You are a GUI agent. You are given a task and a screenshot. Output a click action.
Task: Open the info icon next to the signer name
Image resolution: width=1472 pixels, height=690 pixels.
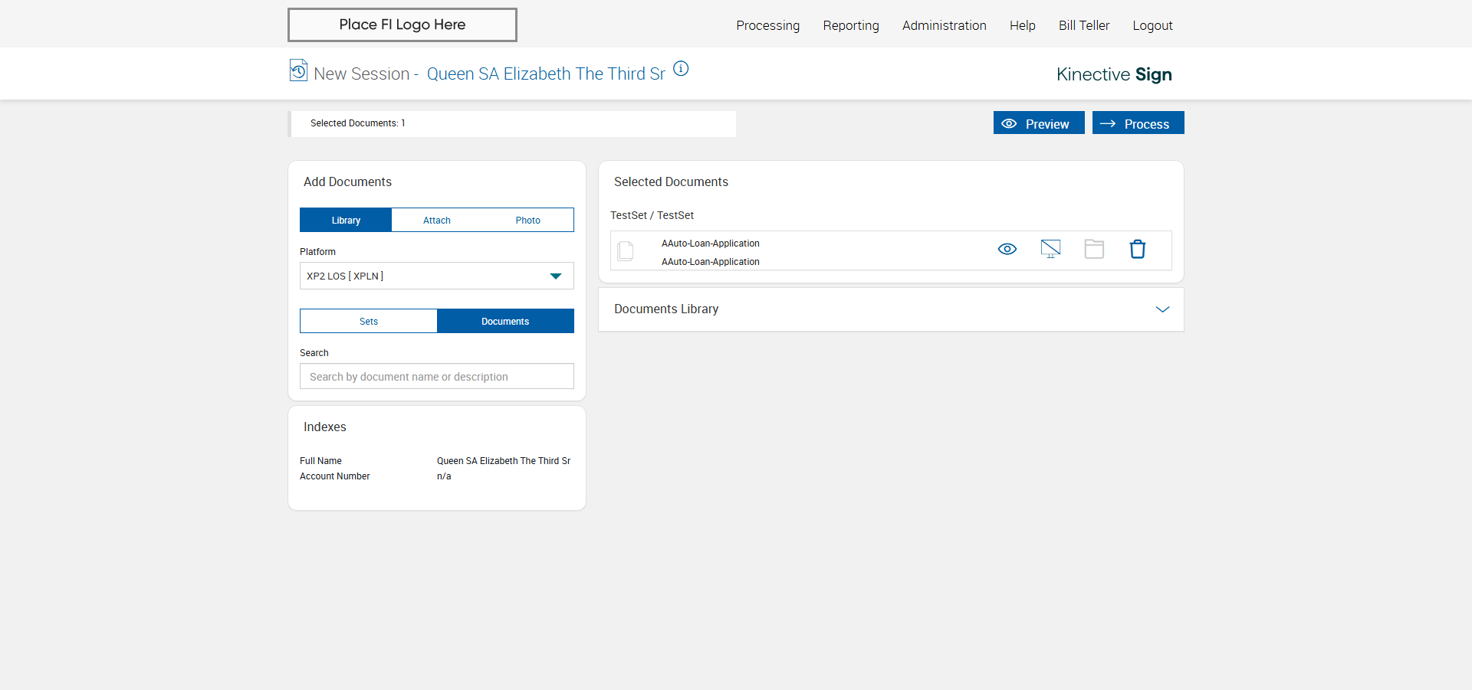681,69
